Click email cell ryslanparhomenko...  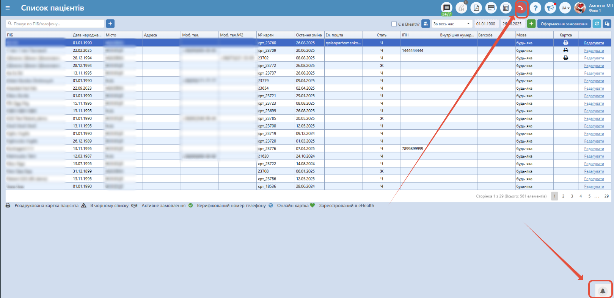tap(344, 43)
